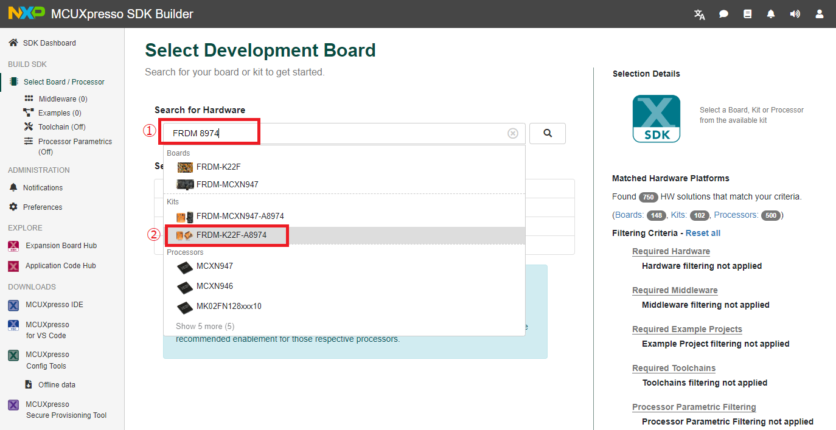Click the language translate icon in header

point(700,14)
